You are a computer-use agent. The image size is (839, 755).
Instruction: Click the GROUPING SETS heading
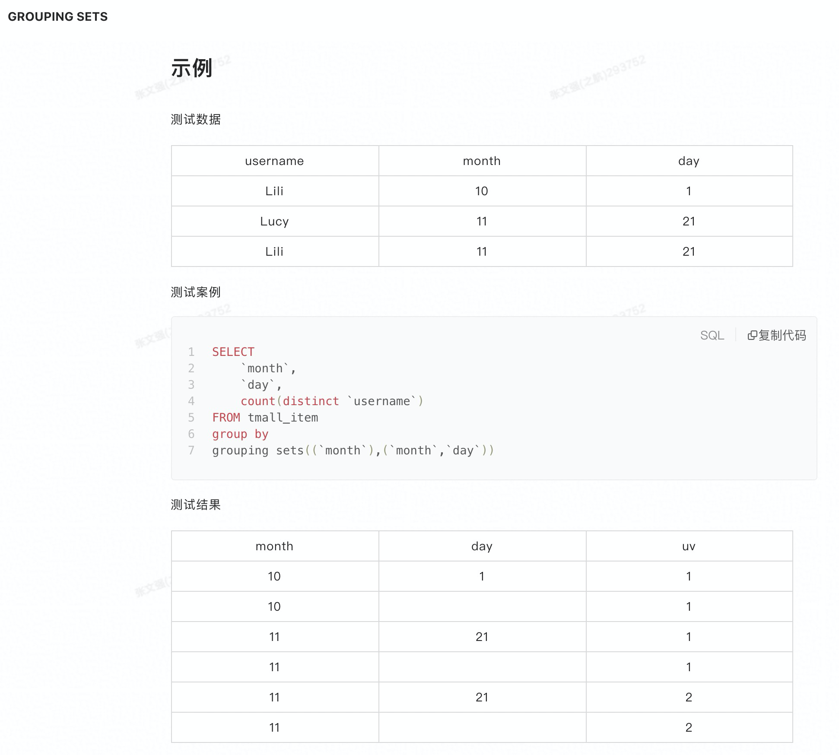pos(58,16)
